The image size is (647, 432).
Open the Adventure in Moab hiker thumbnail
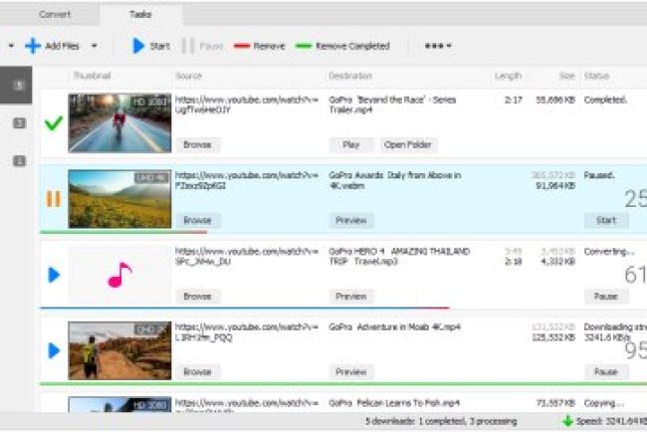pos(119,350)
